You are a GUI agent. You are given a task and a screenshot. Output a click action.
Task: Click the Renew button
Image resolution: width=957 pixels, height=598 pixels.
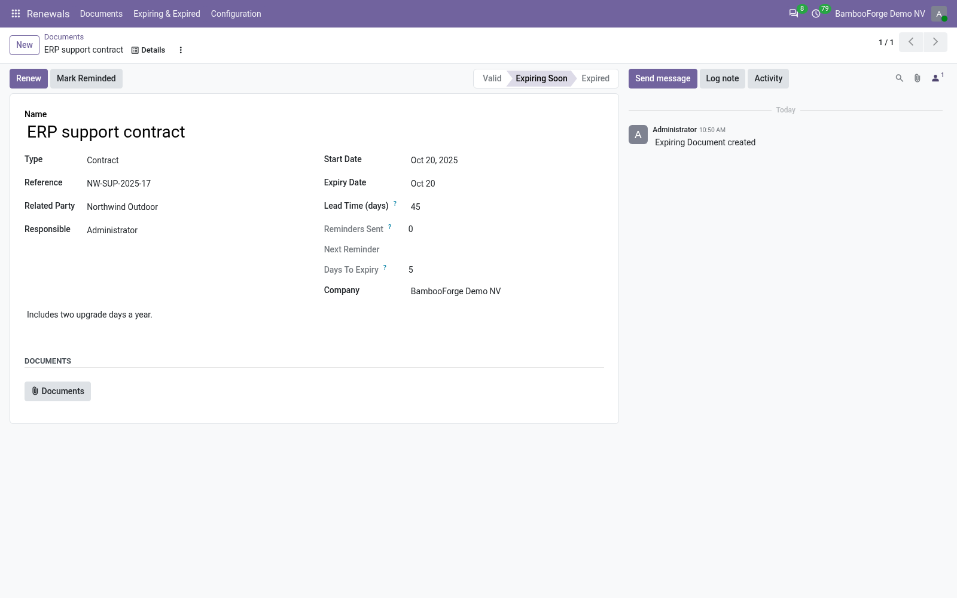(29, 78)
